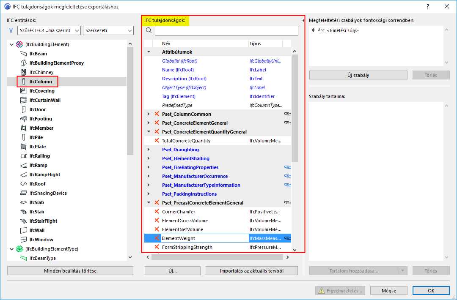Expand the Pset_Draughting property set
This screenshot has width=457, height=300.
(x=149, y=150)
